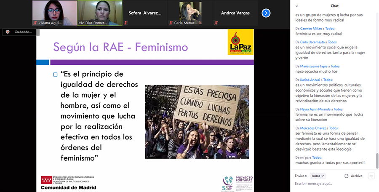This screenshot has height=192, width=379.
Task: Open the 'Enviar a: Todos' recipient dropdown
Action: coord(318,176)
